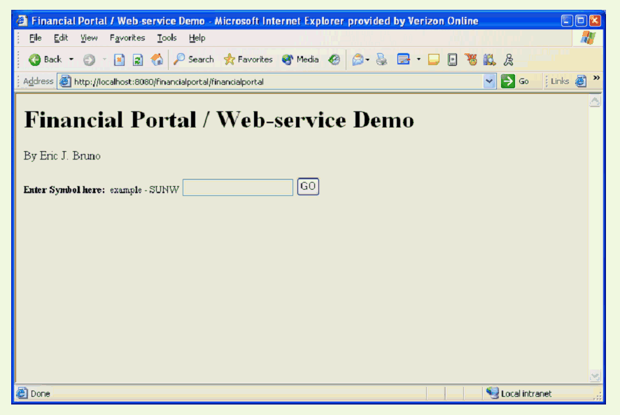The height and width of the screenshot is (415, 620).
Task: Expand the Back button history dropdown arrow
Action: [71, 59]
